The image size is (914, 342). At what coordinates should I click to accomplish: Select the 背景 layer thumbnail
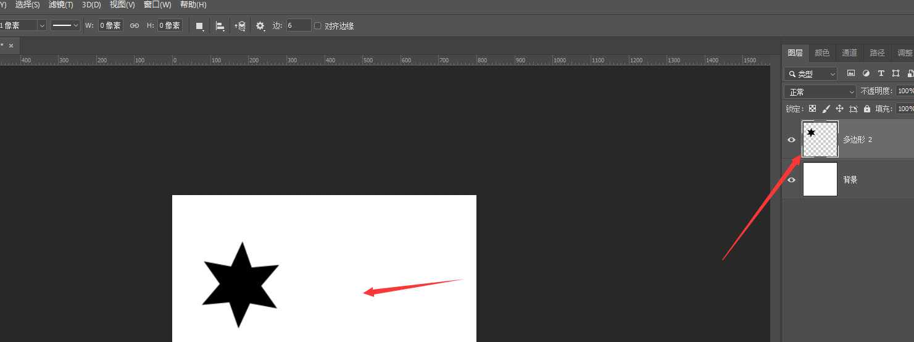(x=820, y=180)
